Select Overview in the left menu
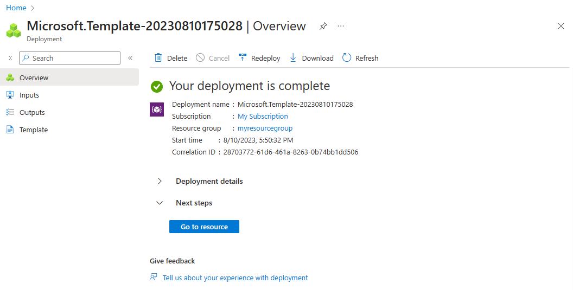Image resolution: width=573 pixels, height=290 pixels. coord(69,77)
